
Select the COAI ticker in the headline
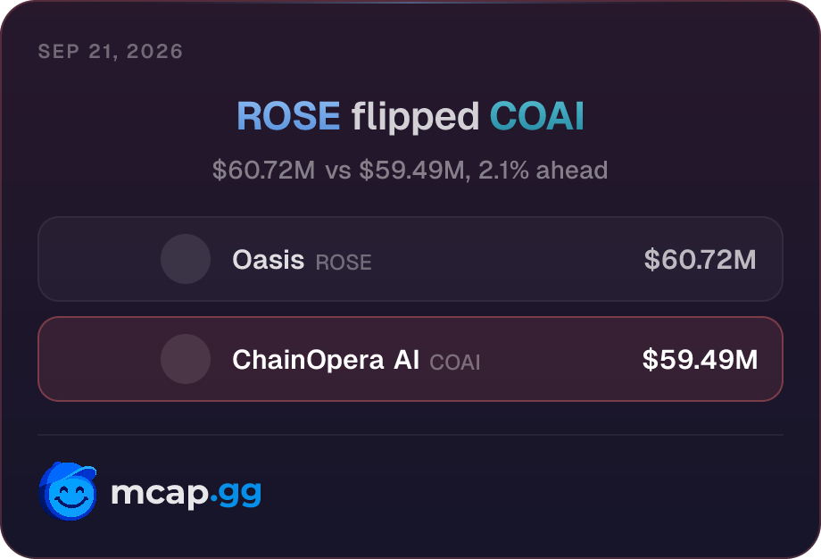pyautogui.click(x=536, y=116)
